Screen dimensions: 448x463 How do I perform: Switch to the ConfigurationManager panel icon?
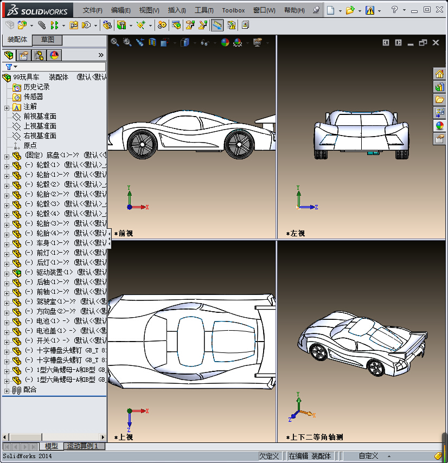(38, 55)
